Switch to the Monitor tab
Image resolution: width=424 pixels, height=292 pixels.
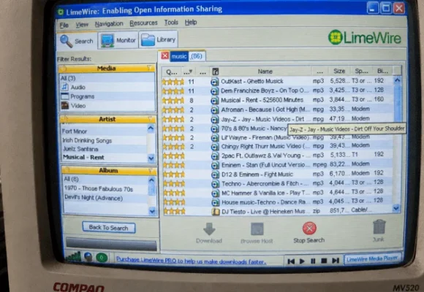[x=118, y=40]
